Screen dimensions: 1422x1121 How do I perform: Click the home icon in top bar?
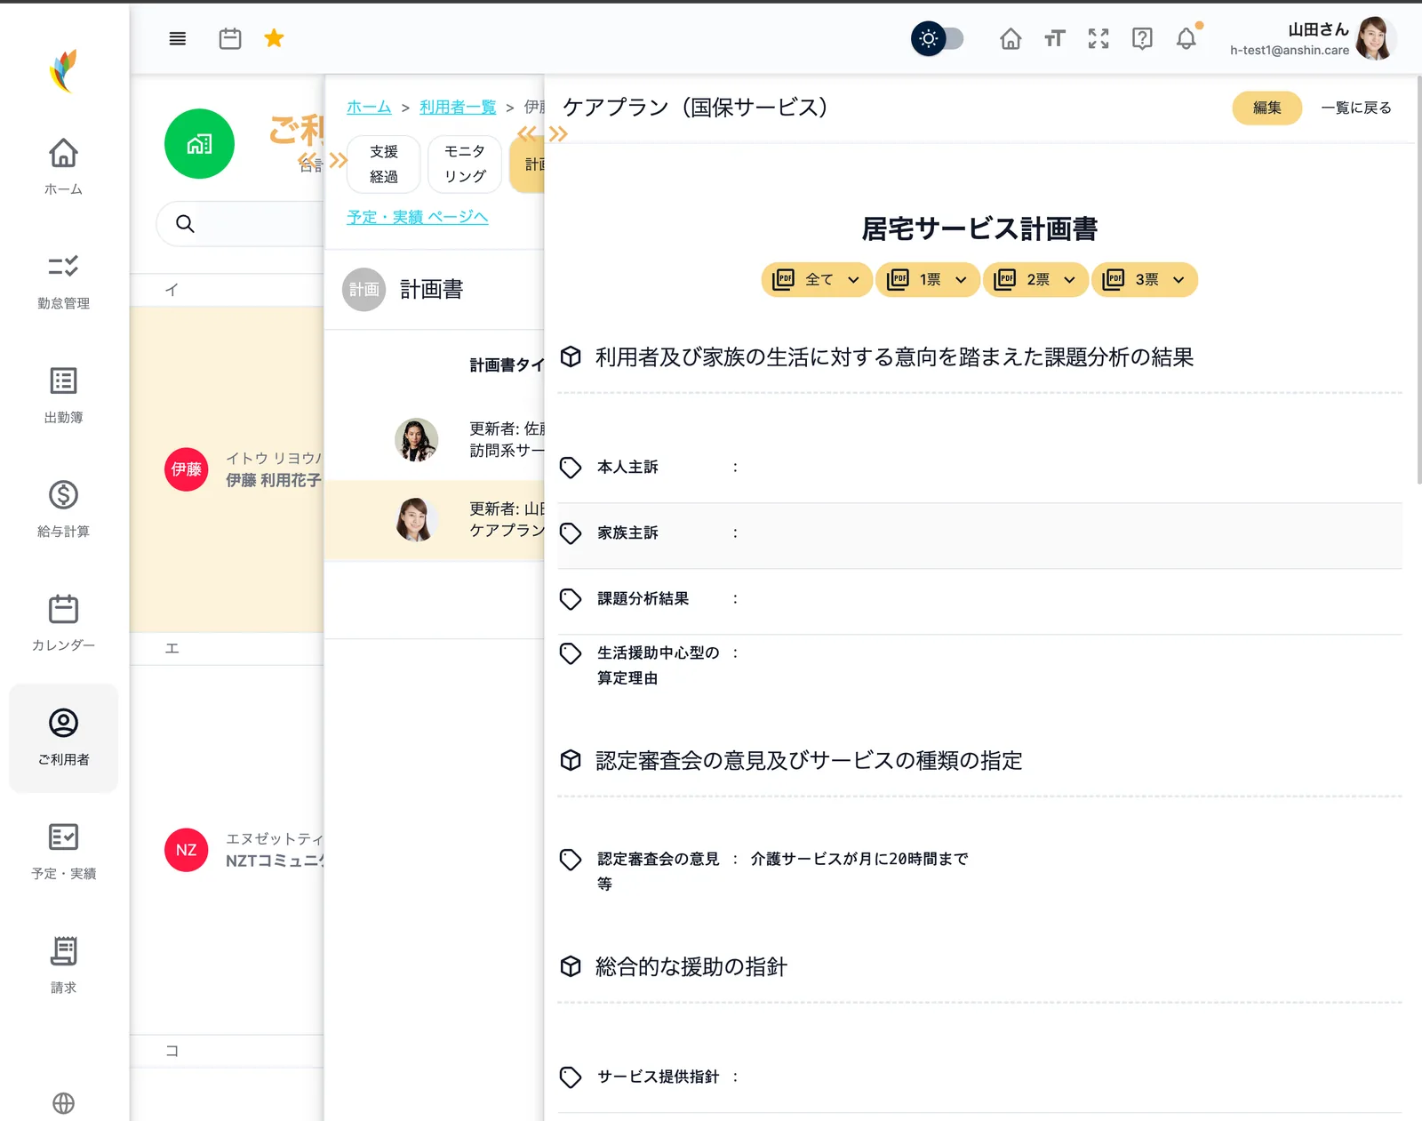point(1011,38)
